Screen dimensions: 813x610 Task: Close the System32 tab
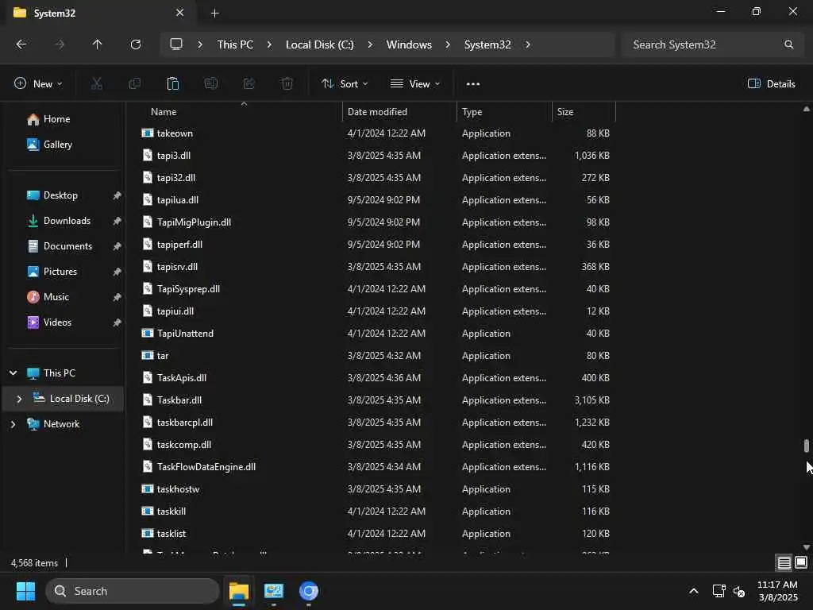coord(180,13)
